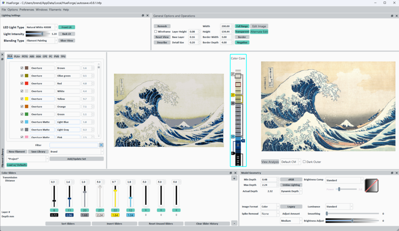
Task: Click the black-red gradient preview icon
Action: 371,185
